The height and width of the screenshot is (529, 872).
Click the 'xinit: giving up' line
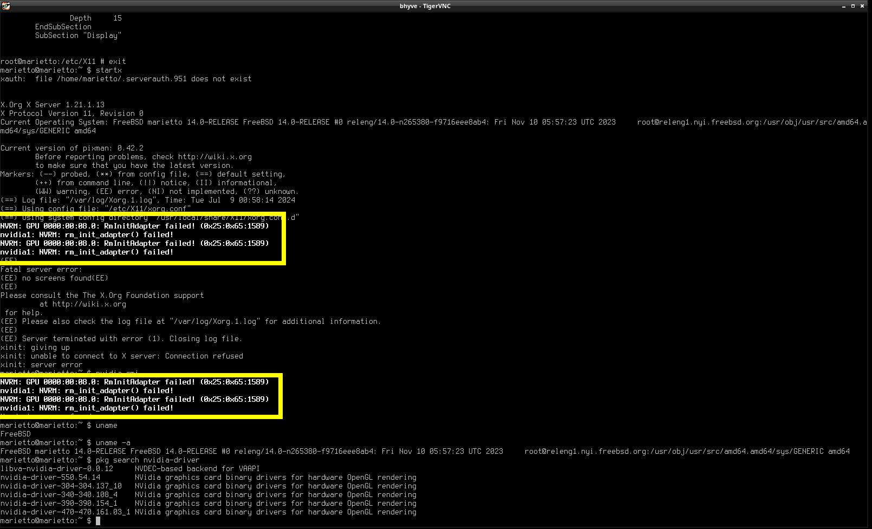tap(35, 348)
